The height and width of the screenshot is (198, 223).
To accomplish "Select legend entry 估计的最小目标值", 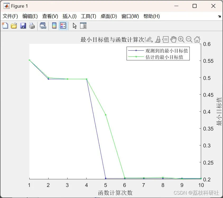I will click(x=156, y=57).
